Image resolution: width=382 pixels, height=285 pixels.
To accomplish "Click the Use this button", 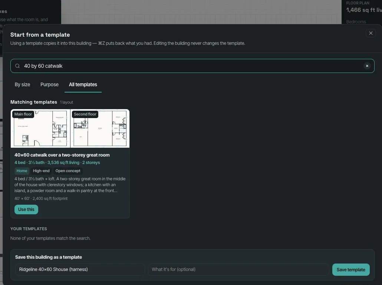I will pyautogui.click(x=26, y=209).
